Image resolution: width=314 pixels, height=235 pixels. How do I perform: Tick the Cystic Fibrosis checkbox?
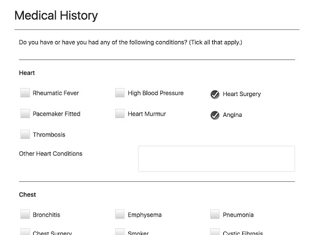point(215,232)
